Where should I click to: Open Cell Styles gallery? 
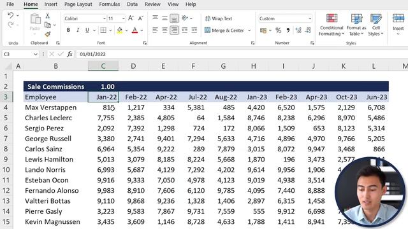click(x=375, y=25)
